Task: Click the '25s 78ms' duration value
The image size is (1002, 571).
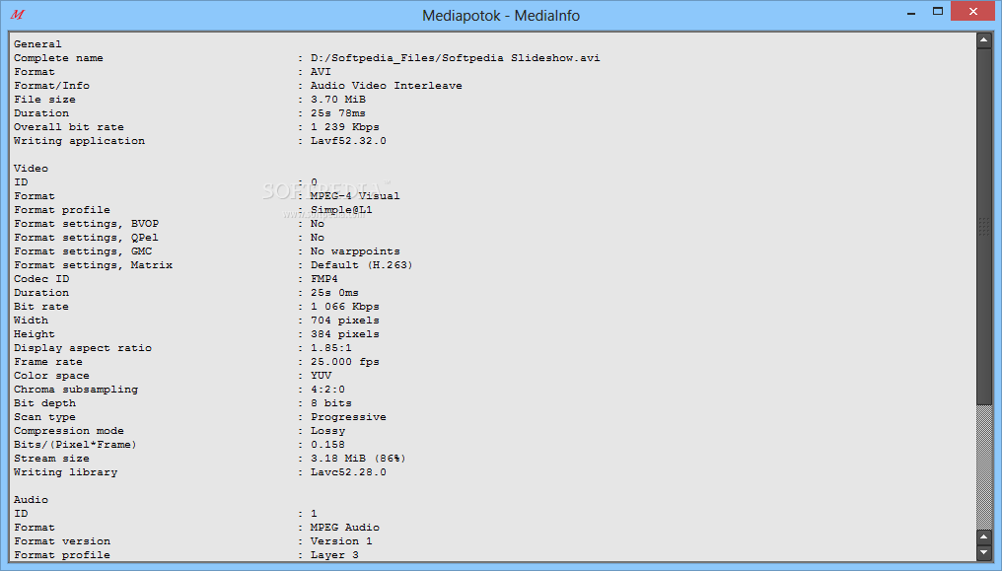Action: click(x=338, y=113)
